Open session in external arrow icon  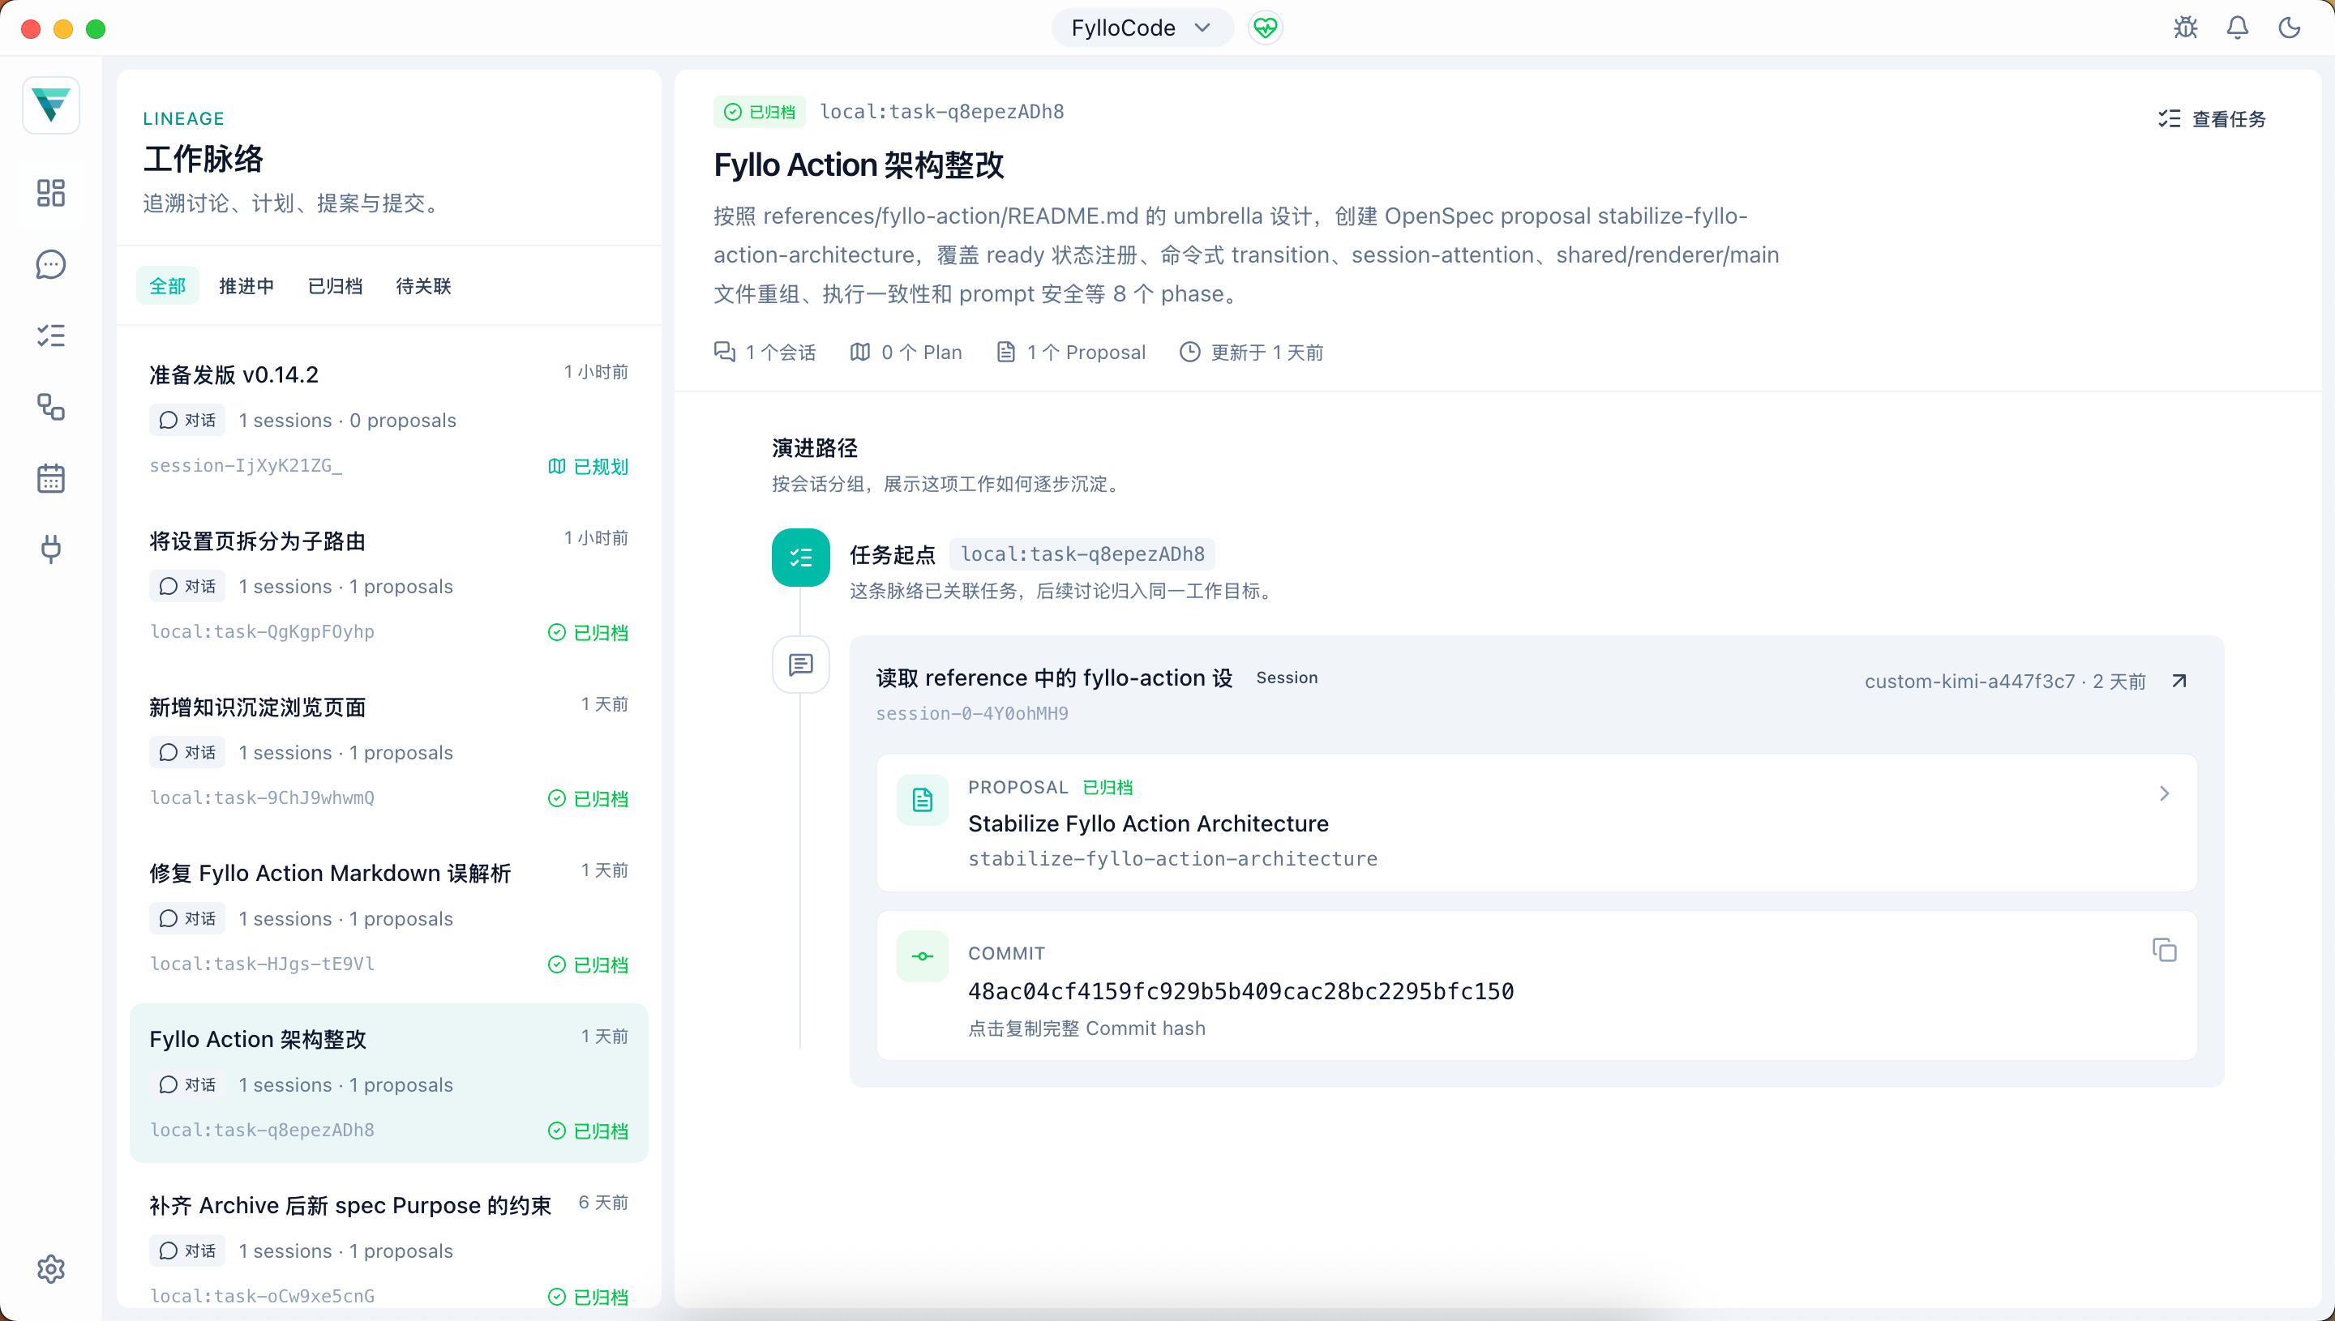click(2179, 682)
